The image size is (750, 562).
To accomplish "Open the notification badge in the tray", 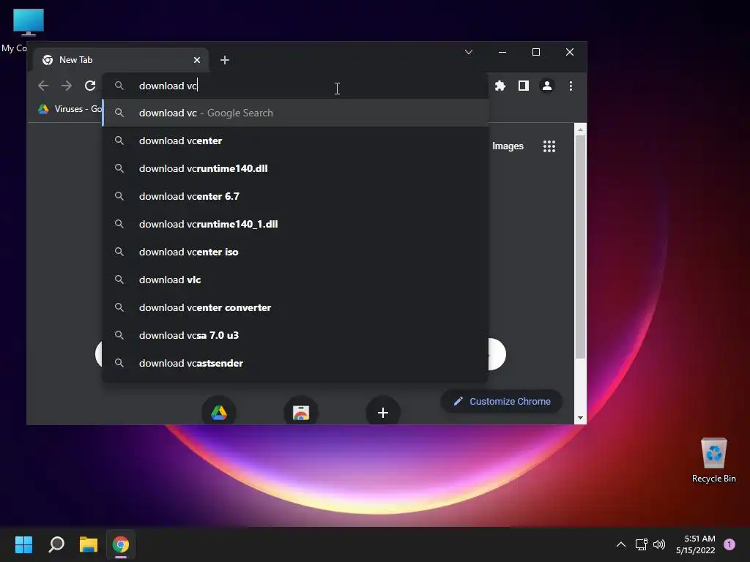I will tap(729, 544).
